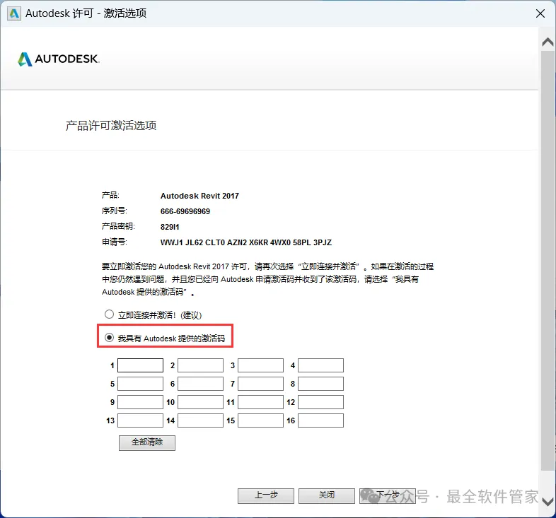This screenshot has width=556, height=518.
Task: Click activation code field 11
Action: 260,402
